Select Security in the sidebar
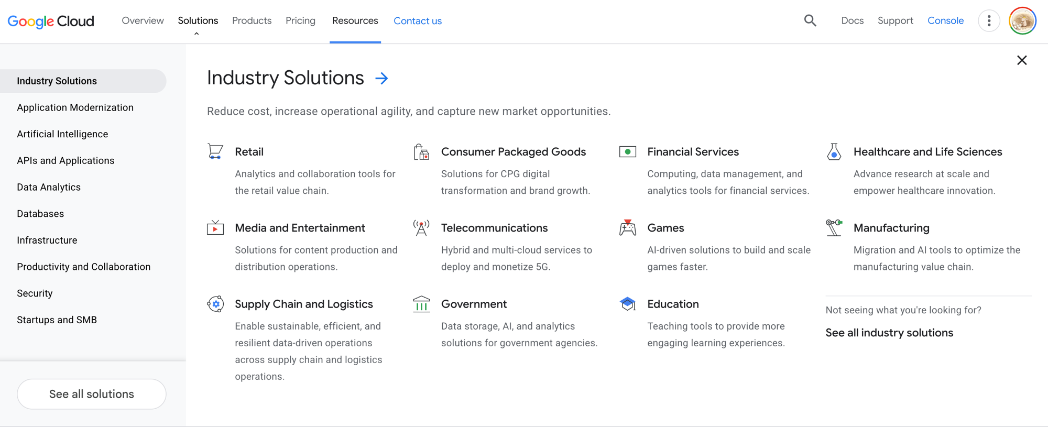The height and width of the screenshot is (427, 1048). 35,293
